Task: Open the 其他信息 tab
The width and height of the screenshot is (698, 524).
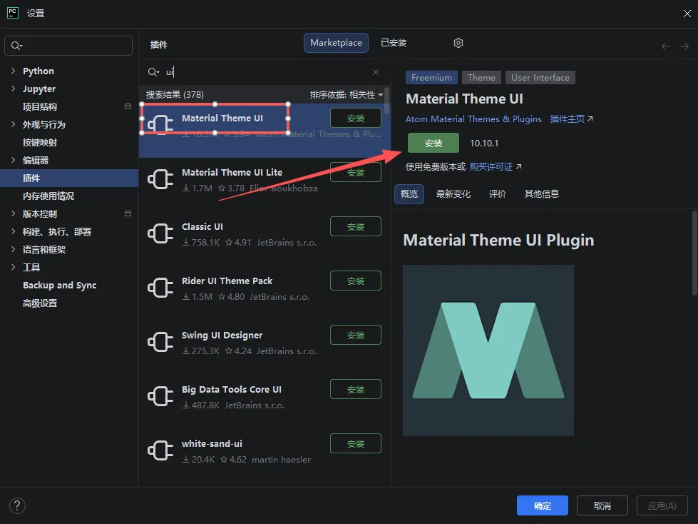Action: click(x=541, y=194)
